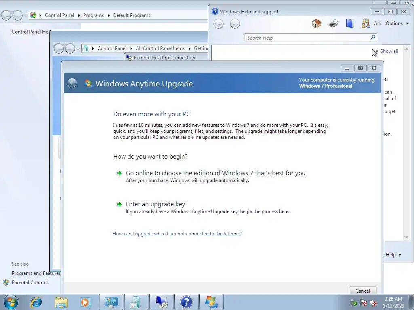Screen dimensions: 414x310
Task: Open Control Panel Home link
Action: 31,31
